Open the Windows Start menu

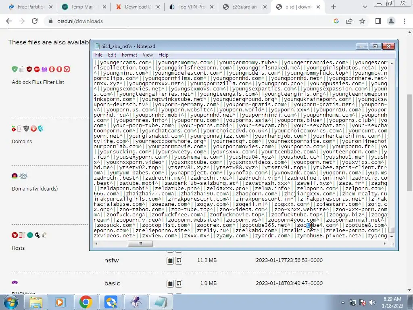point(10,302)
